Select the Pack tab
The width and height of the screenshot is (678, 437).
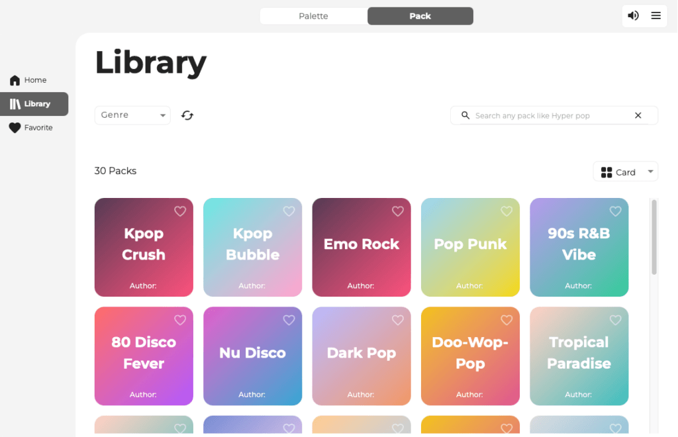(420, 16)
